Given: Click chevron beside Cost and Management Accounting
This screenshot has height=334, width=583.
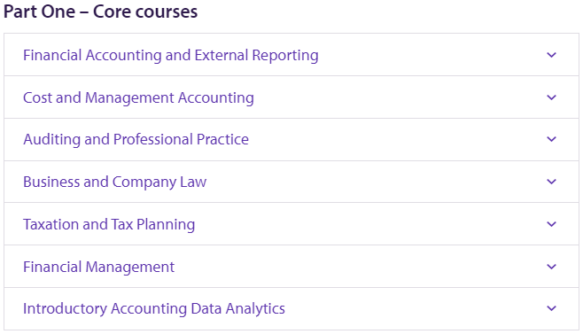Looking at the screenshot, I should (x=551, y=97).
